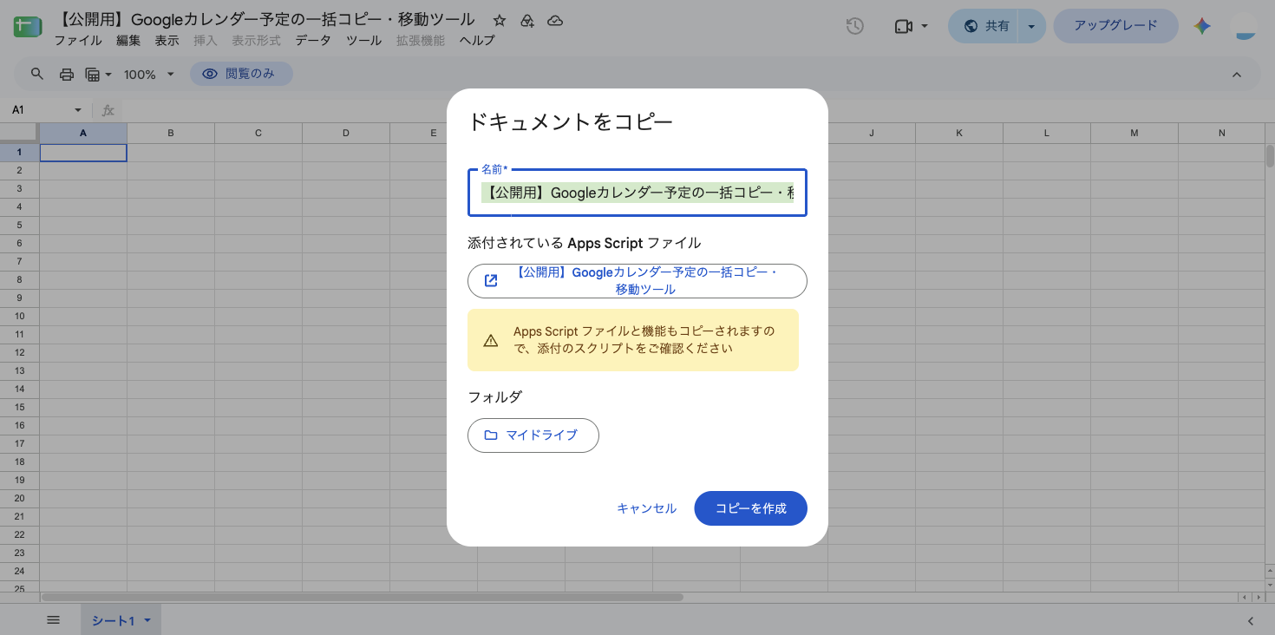Click the open-in-new icon for Apps Script
This screenshot has width=1275, height=635.
[x=491, y=280]
